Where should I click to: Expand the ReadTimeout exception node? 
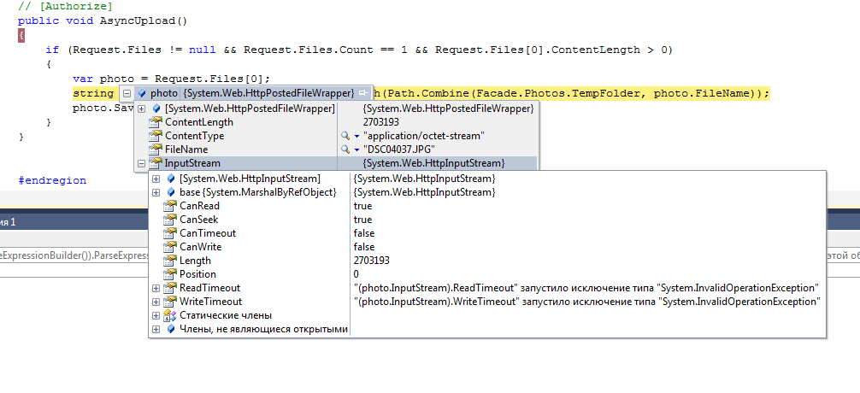click(156, 288)
